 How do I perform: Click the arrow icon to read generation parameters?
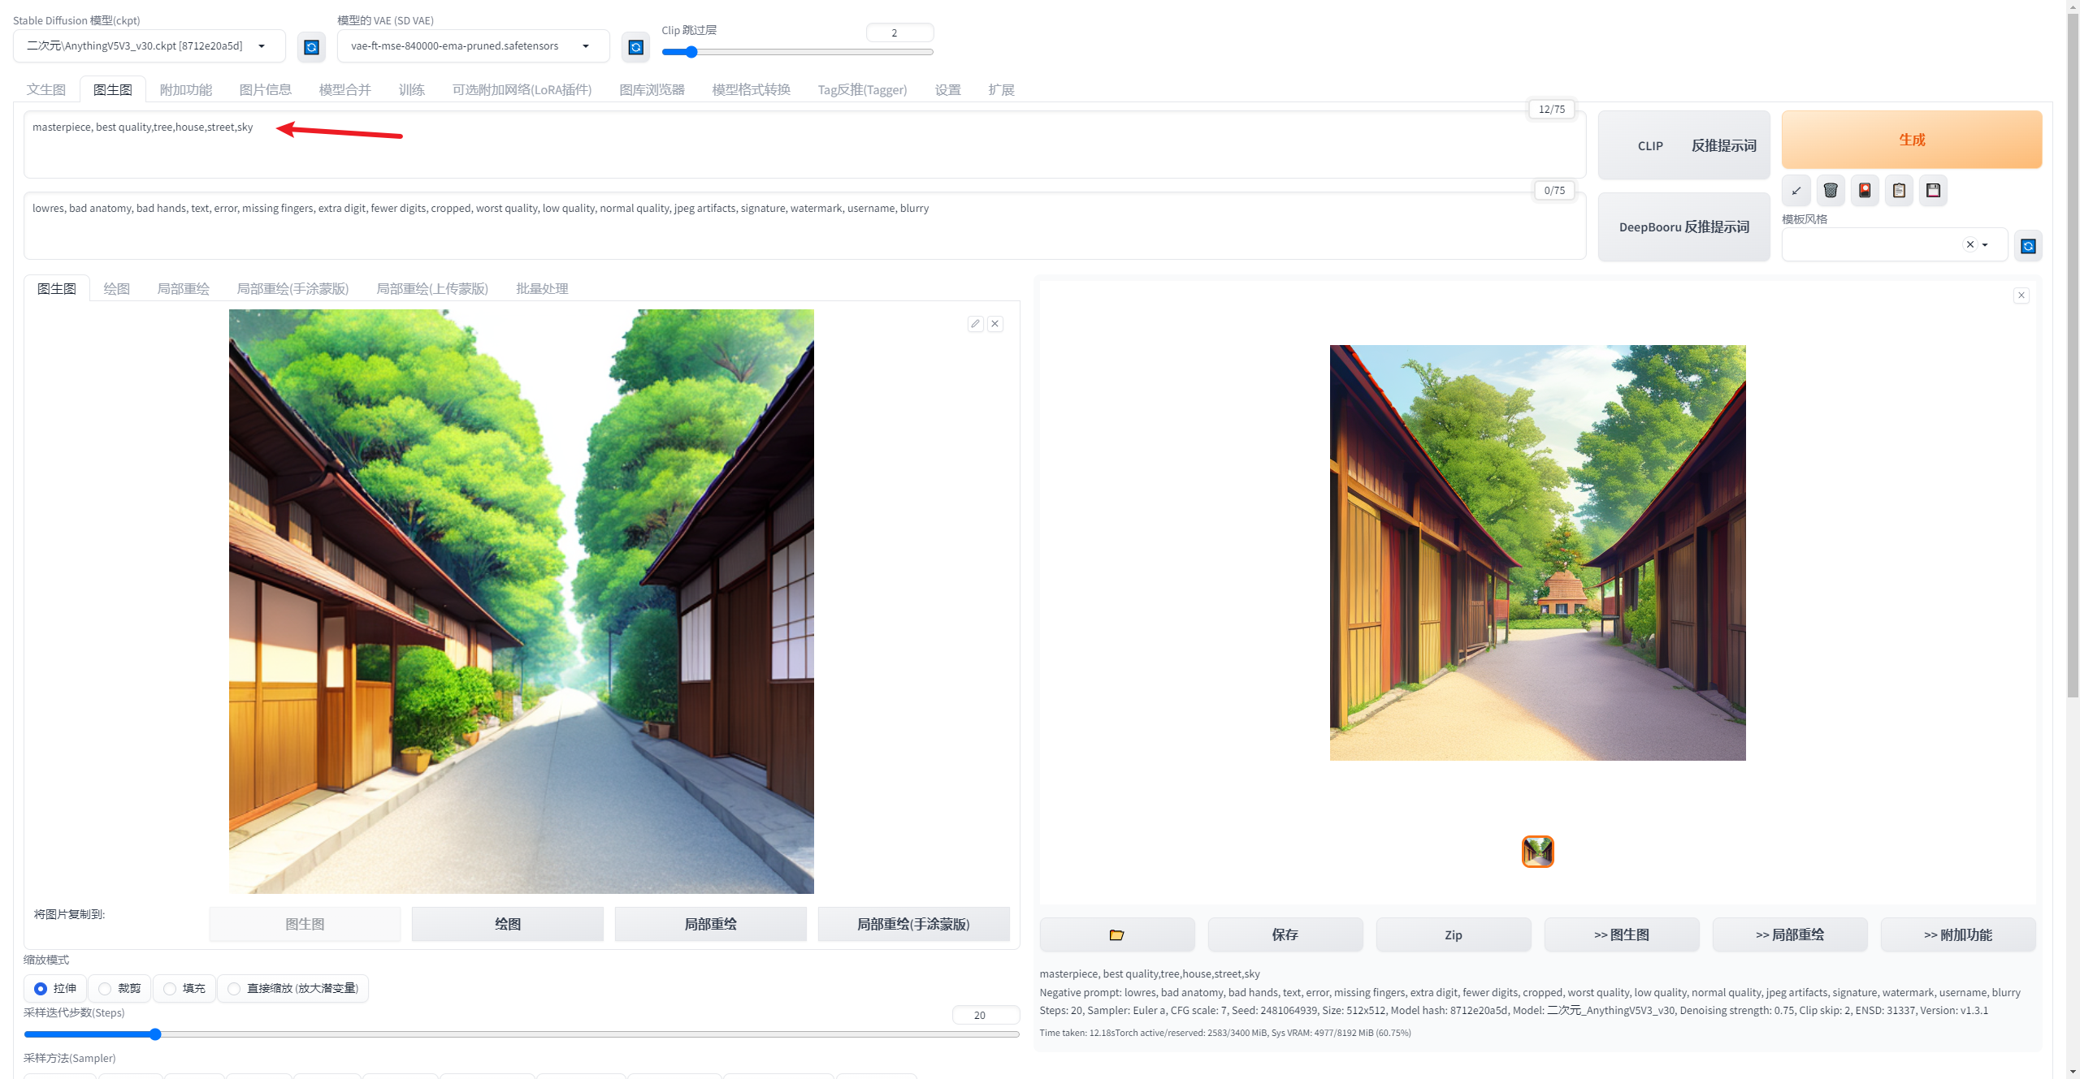pyautogui.click(x=1796, y=191)
